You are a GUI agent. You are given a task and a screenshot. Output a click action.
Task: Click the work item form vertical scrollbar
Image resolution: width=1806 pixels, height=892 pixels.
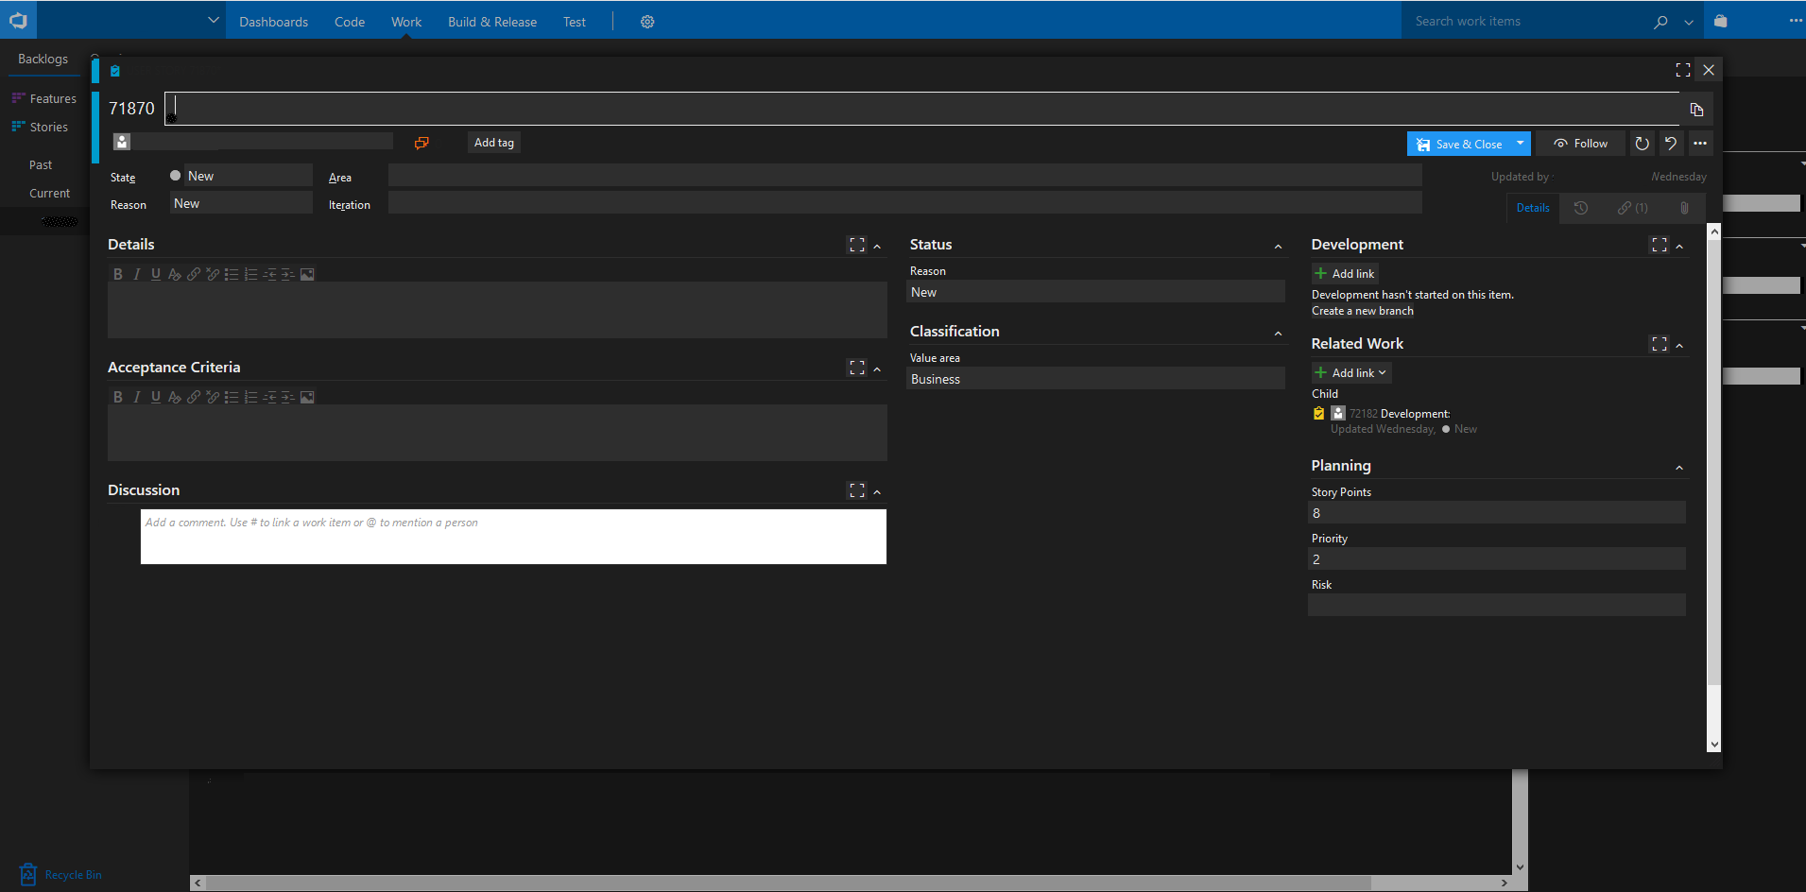pos(1714,454)
